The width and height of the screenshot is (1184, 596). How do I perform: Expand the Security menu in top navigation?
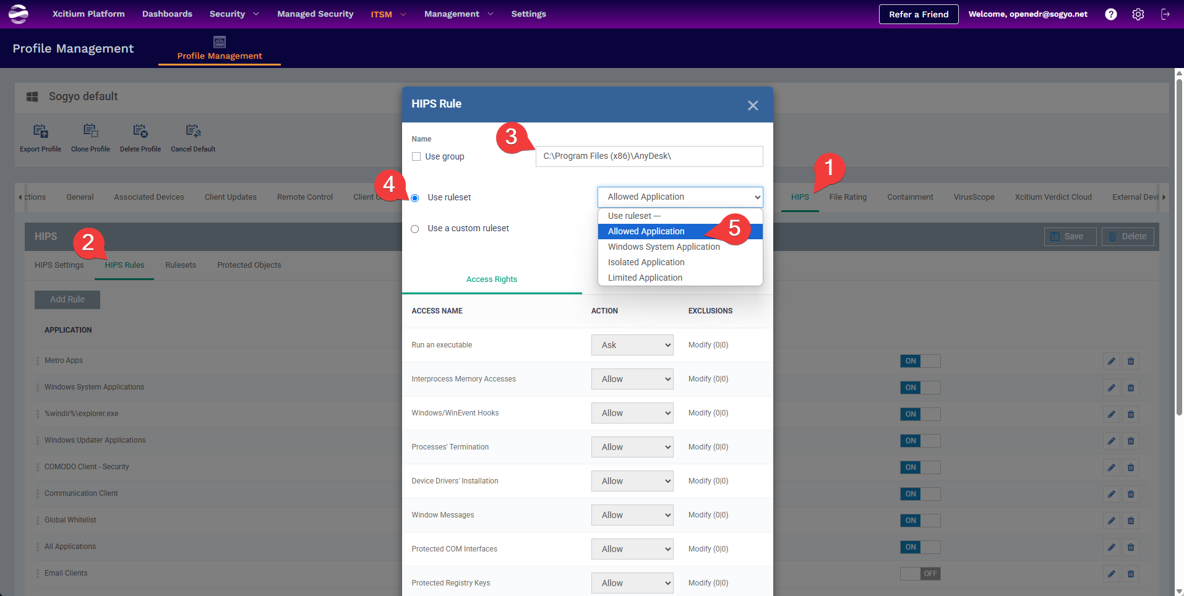234,14
